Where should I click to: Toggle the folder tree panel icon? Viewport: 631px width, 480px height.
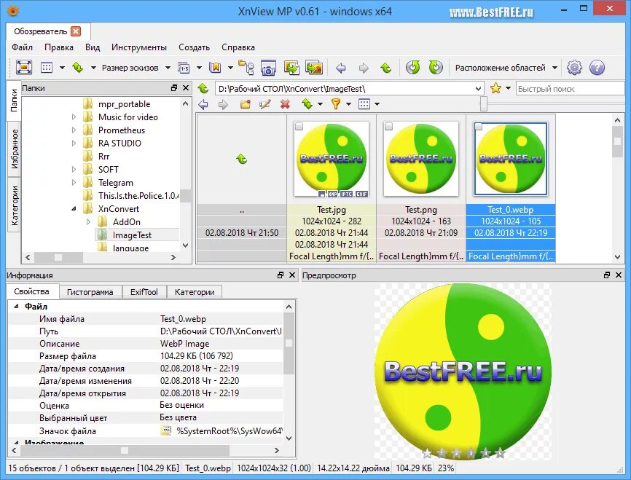tap(246, 67)
